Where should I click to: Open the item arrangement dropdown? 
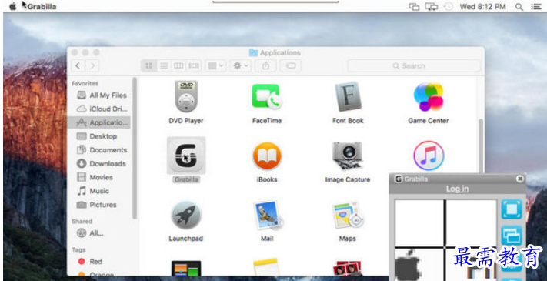[215, 65]
